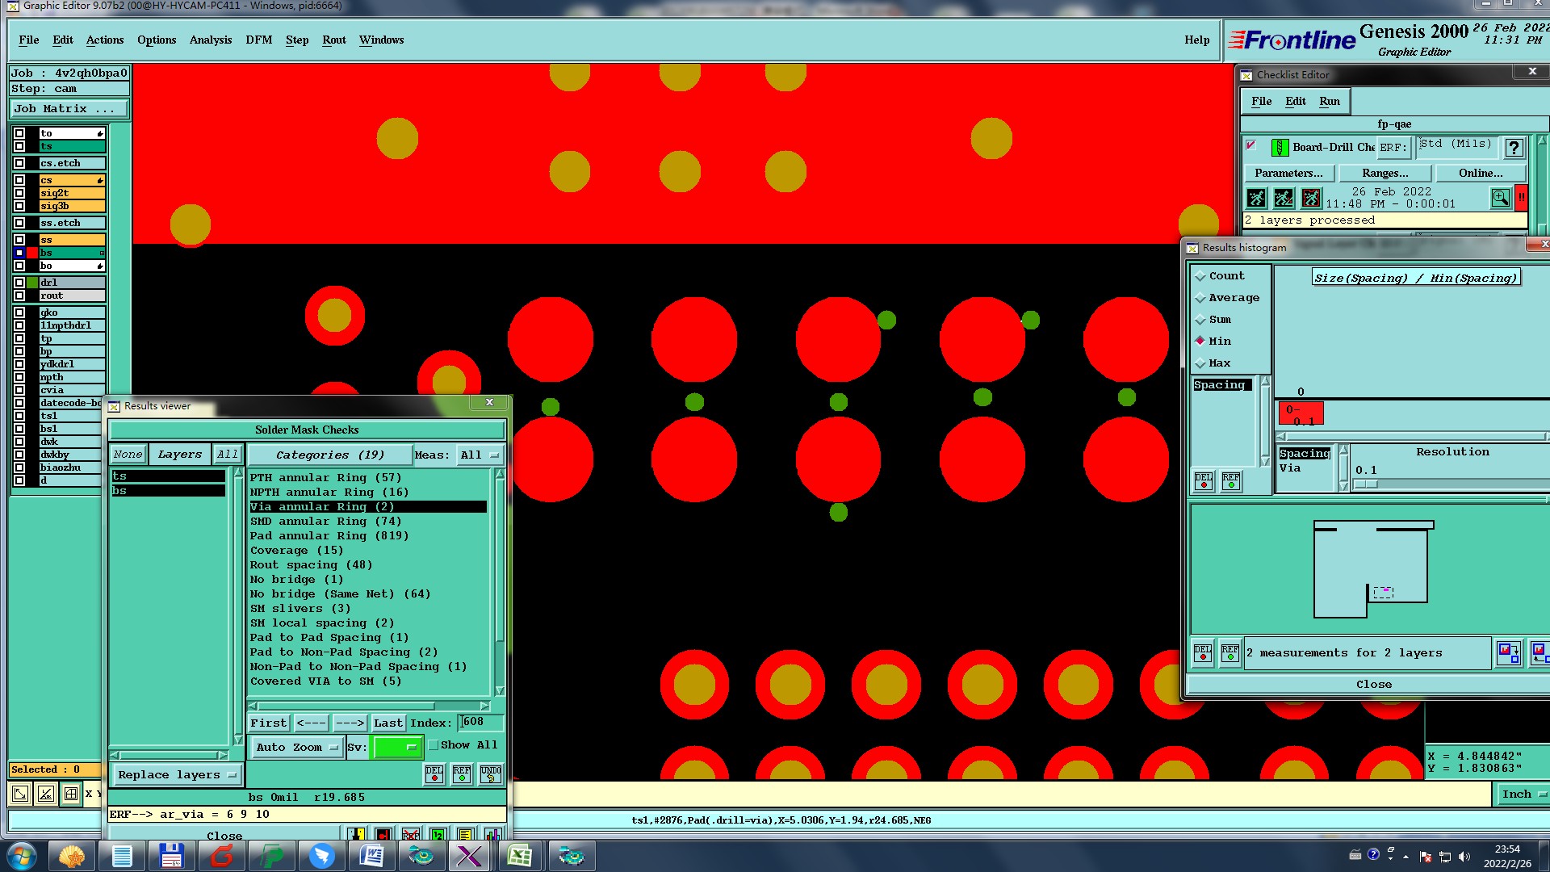
Task: Select the Max radio option
Action: click(x=1200, y=363)
